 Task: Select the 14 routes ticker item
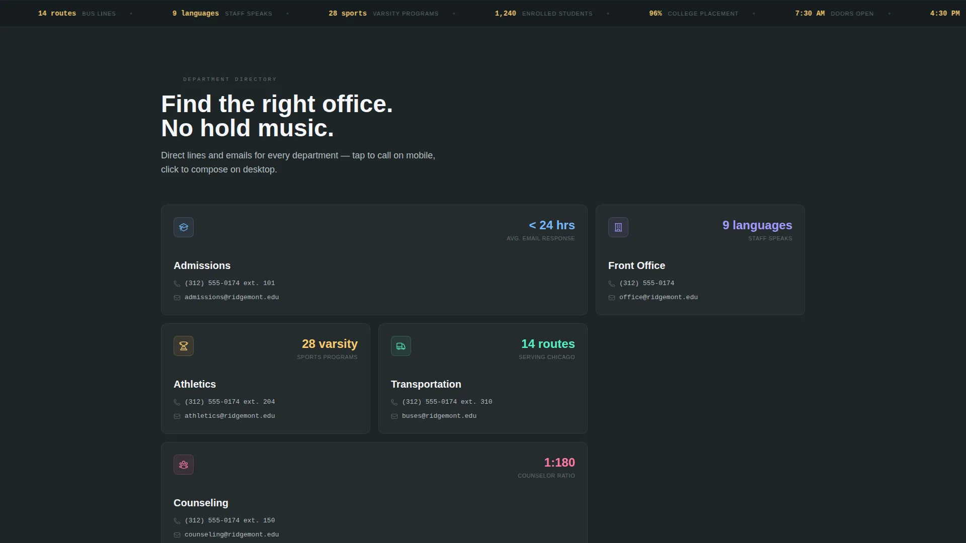(77, 14)
